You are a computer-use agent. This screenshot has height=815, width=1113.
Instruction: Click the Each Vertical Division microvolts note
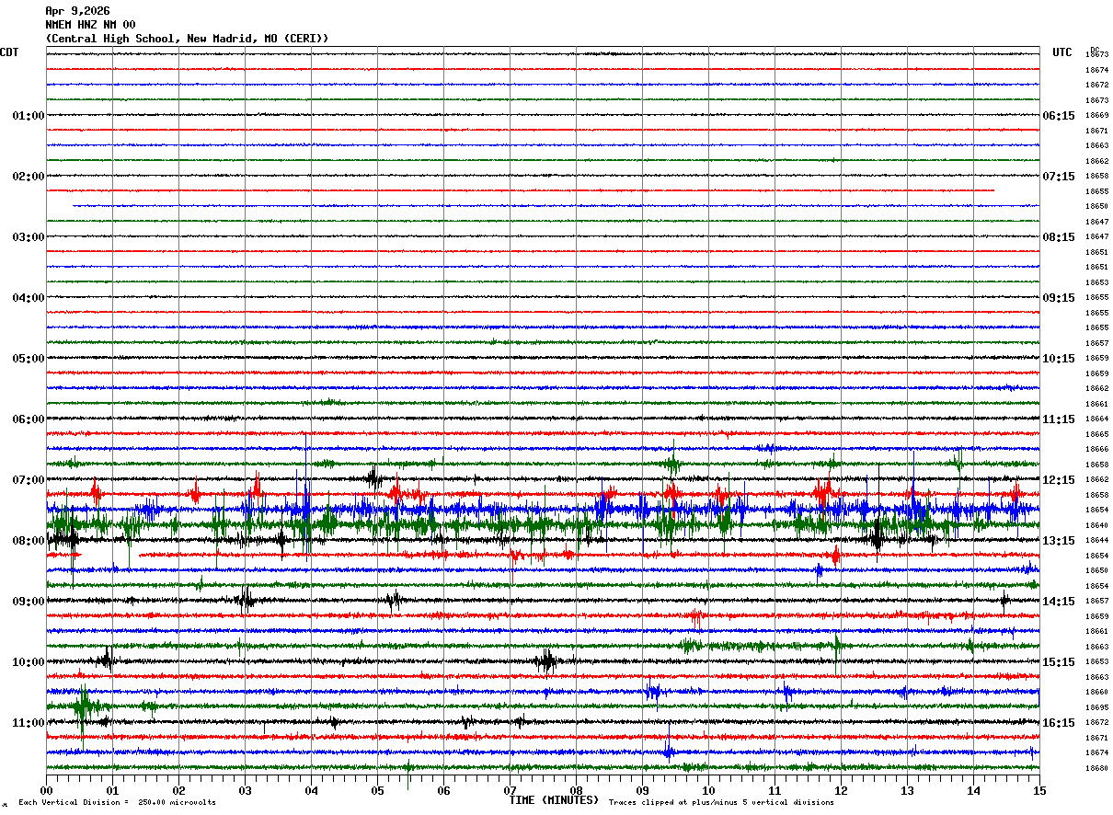coord(117,802)
